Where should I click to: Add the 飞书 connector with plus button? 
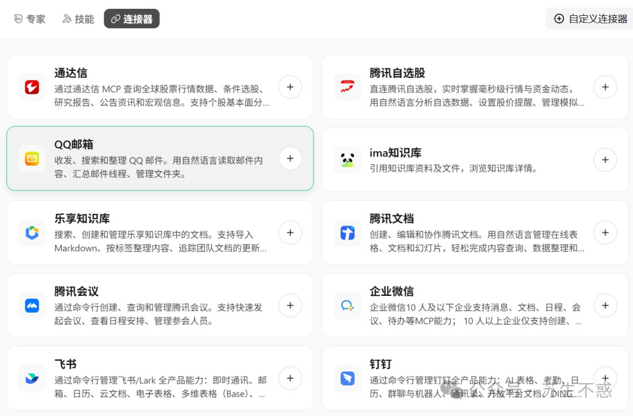coord(290,379)
